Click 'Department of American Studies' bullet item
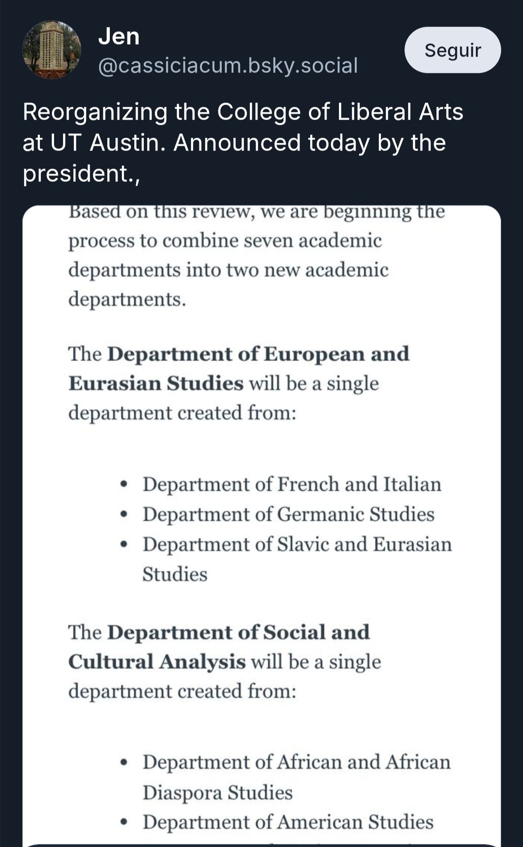The image size is (523, 847). point(288,822)
